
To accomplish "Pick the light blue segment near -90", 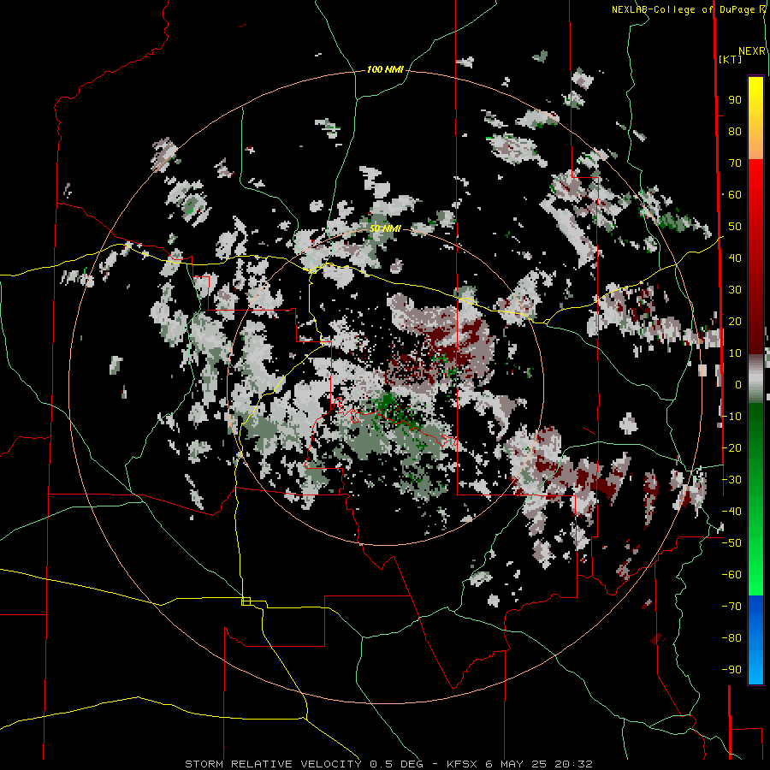I will tap(755, 670).
